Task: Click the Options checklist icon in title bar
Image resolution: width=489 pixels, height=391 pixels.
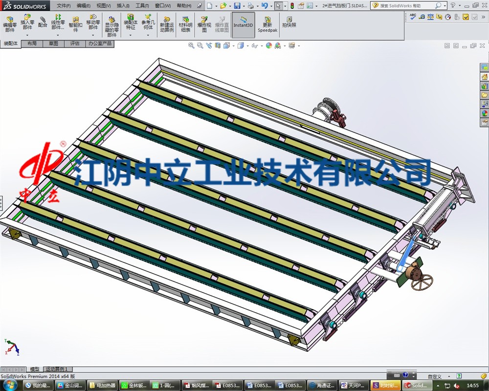Action: tap(310, 5)
